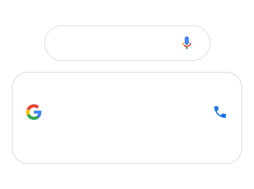Screen dimensions: 254x189
Task: Focus the rounded search text field
Action: (115, 43)
